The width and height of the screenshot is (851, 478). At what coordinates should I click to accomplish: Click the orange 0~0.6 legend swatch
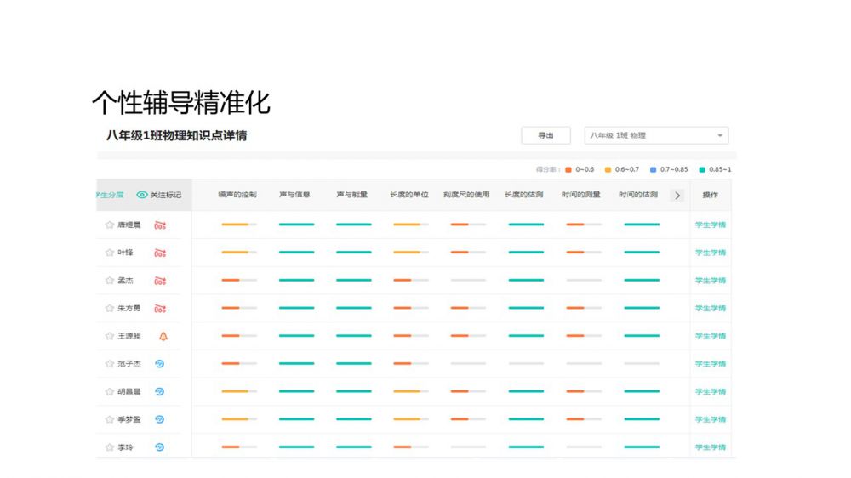[568, 170]
